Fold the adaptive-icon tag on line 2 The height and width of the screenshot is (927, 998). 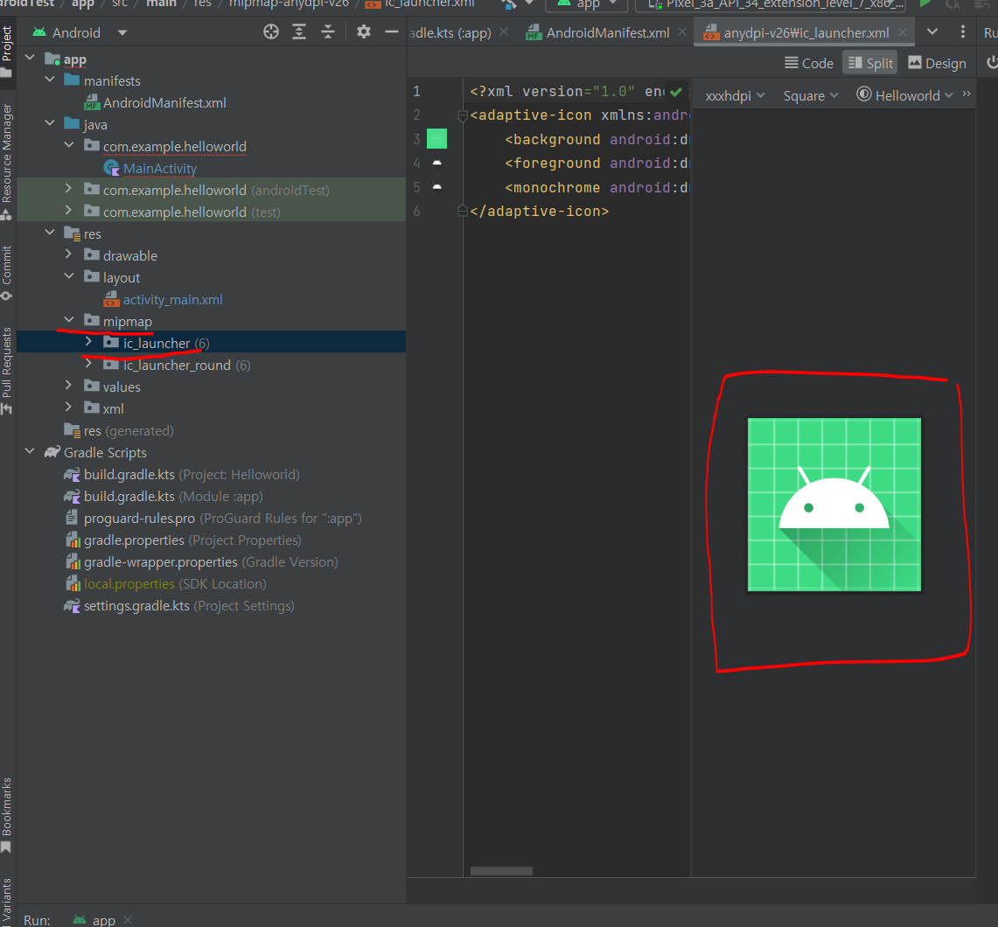tap(463, 115)
